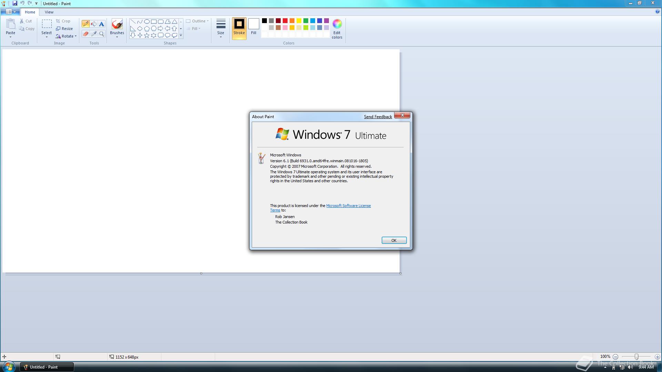The width and height of the screenshot is (662, 372).
Task: Click the Copy button
Action: click(x=27, y=29)
